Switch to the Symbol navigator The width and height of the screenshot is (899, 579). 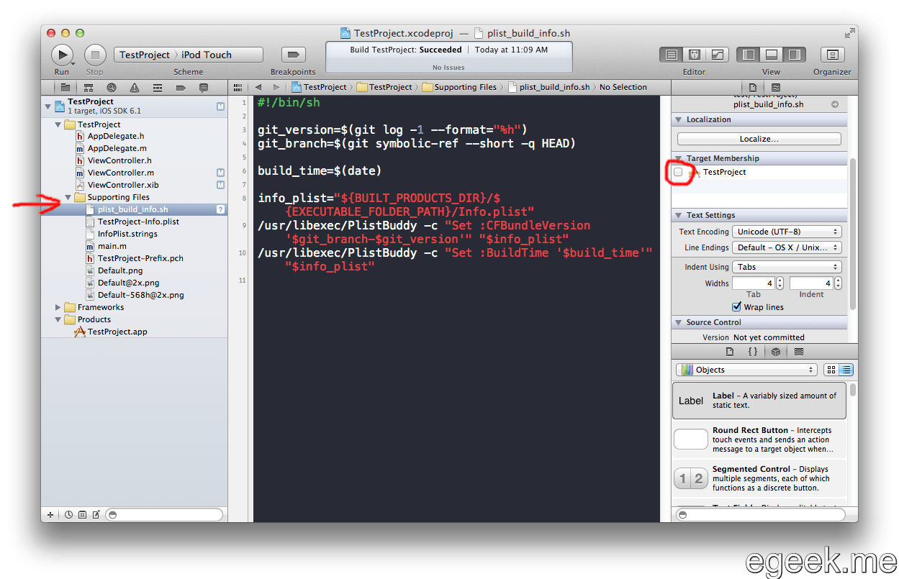point(88,87)
